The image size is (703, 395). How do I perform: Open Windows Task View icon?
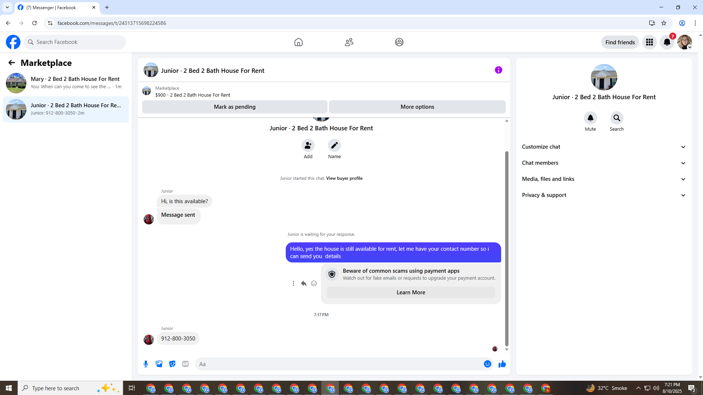pyautogui.click(x=132, y=388)
